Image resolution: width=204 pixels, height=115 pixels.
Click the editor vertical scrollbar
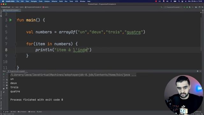pyautogui.click(x=201, y=34)
